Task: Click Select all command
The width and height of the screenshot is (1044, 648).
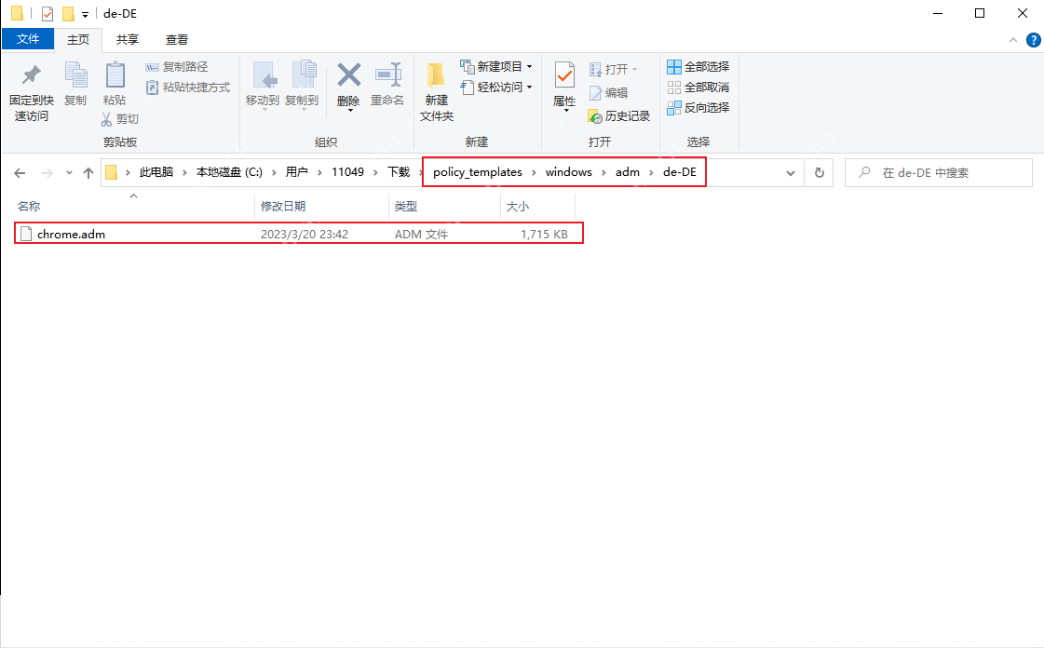Action: (x=698, y=66)
